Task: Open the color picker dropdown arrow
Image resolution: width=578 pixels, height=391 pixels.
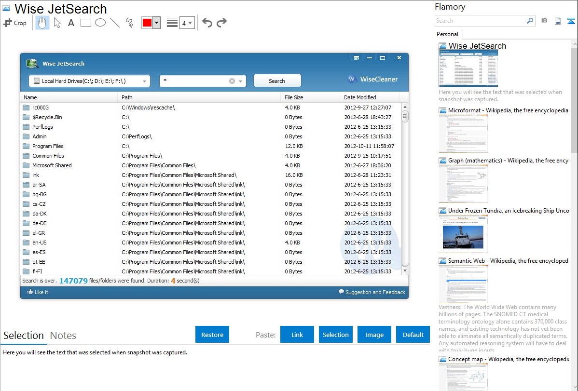Action: 156,23
